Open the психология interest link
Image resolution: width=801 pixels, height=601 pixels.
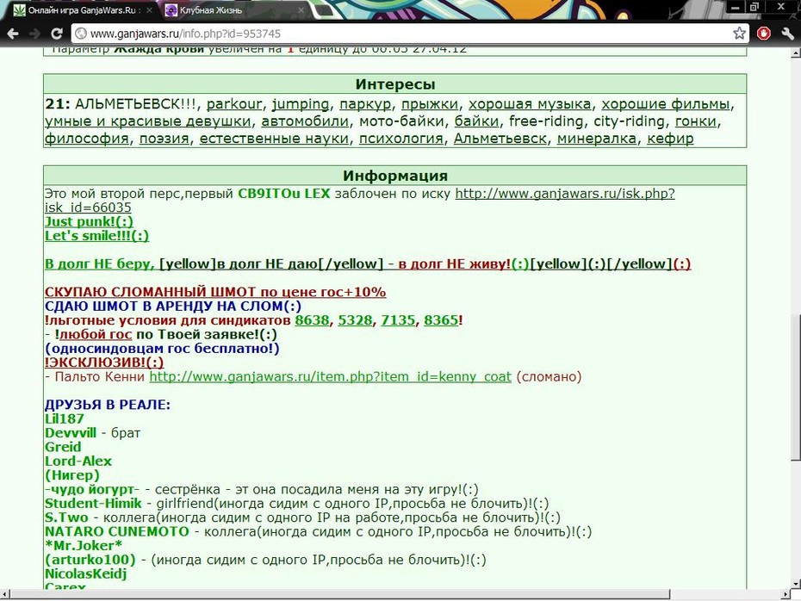pyautogui.click(x=401, y=139)
